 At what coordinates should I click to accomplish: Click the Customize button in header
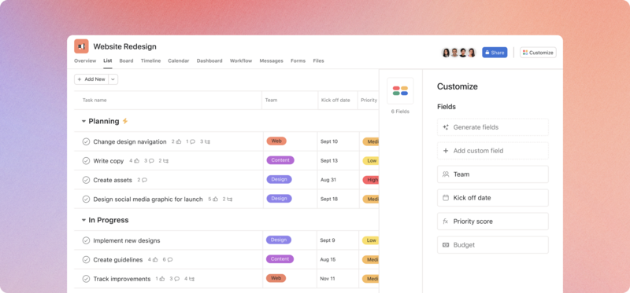tap(538, 53)
